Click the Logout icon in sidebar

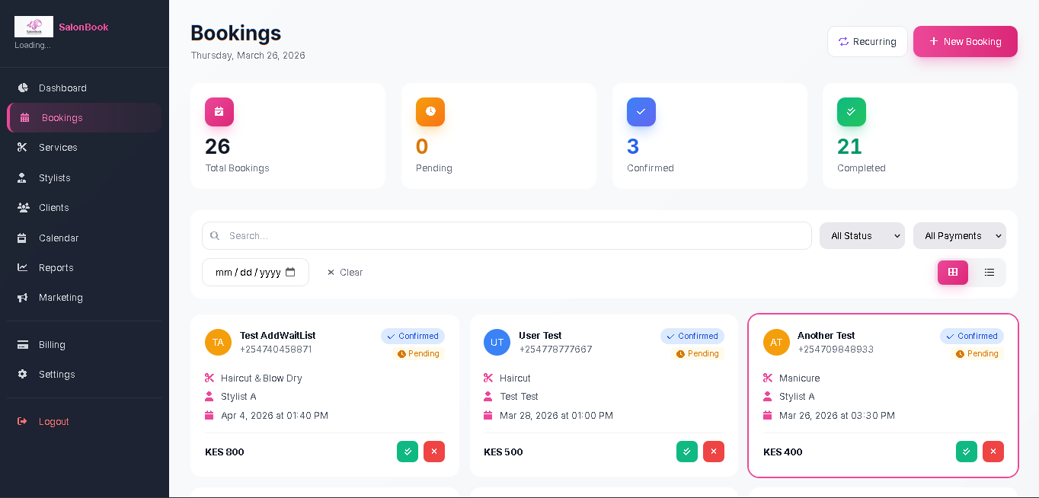coord(23,421)
